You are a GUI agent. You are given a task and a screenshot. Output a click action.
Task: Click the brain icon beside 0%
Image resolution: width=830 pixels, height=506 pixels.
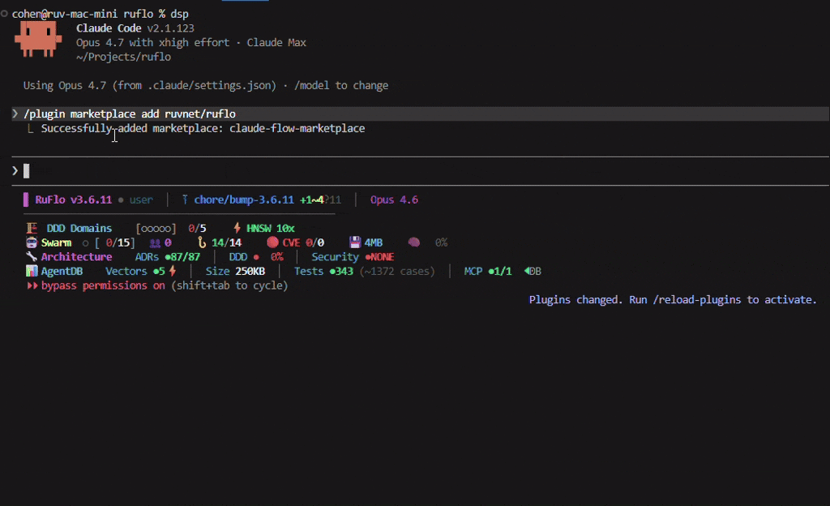(x=414, y=242)
